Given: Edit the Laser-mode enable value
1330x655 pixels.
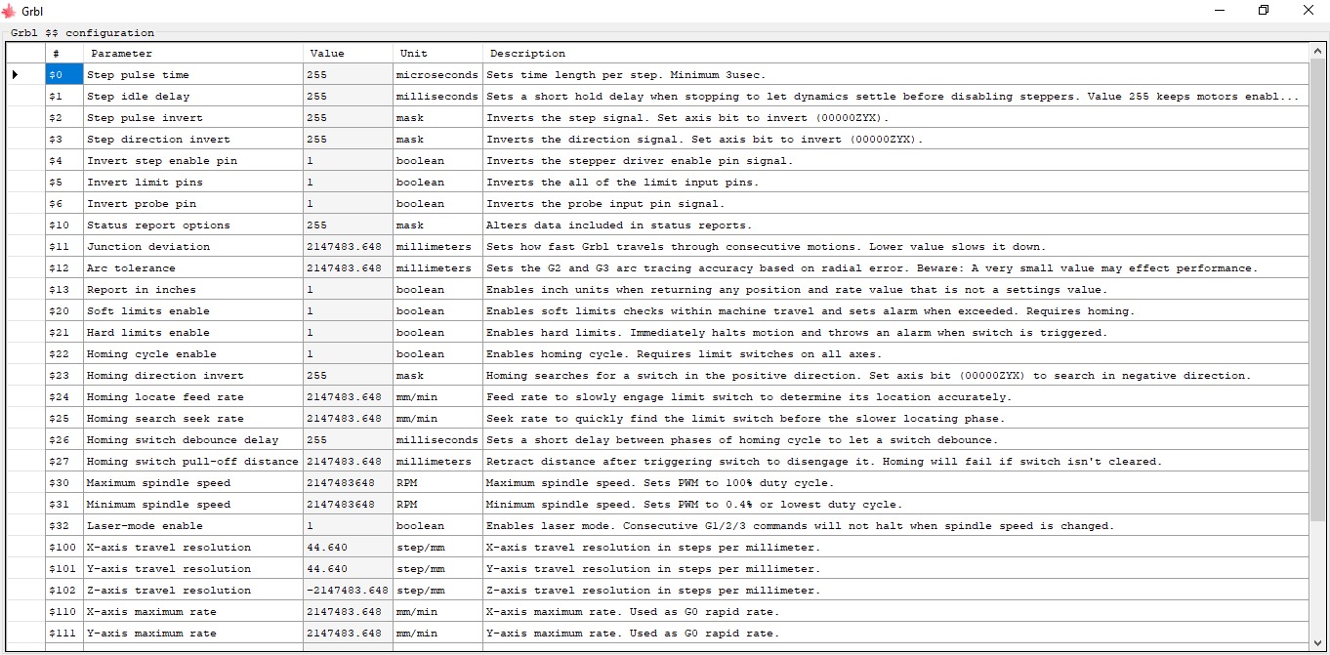Looking at the screenshot, I should pyautogui.click(x=348, y=526).
